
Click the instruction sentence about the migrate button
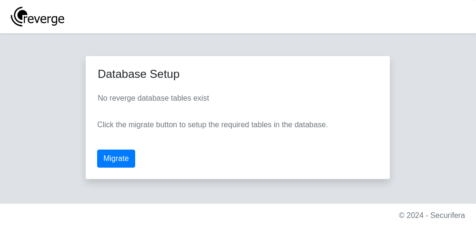tap(212, 125)
